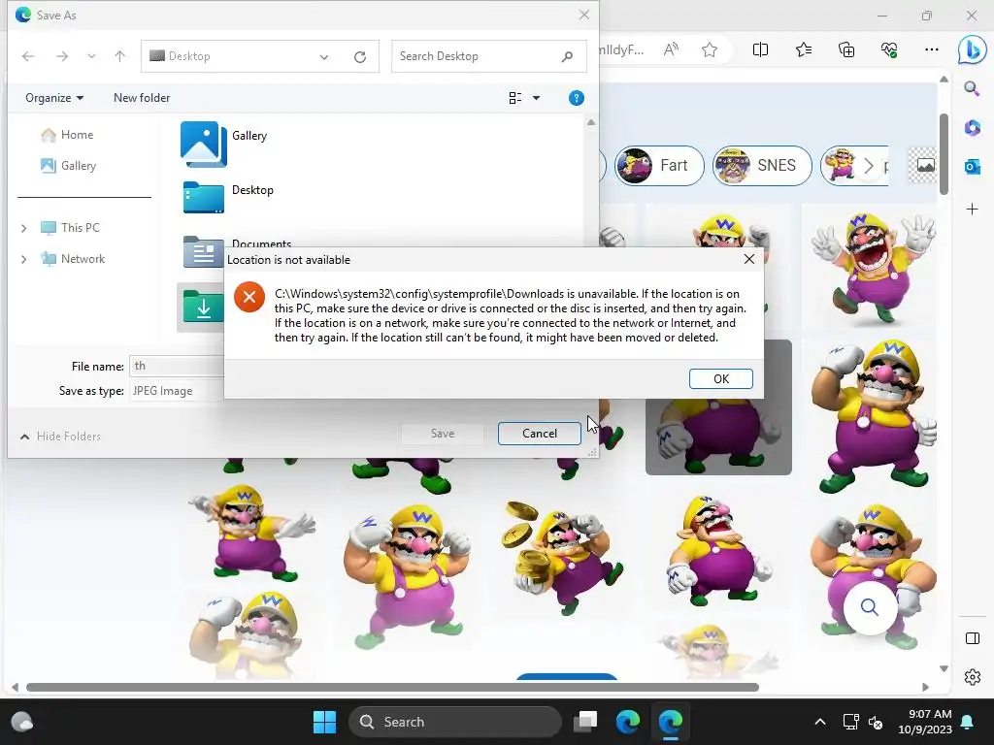The height and width of the screenshot is (745, 994).
Task: Click the SNES filter chip in Edge
Action: click(762, 166)
